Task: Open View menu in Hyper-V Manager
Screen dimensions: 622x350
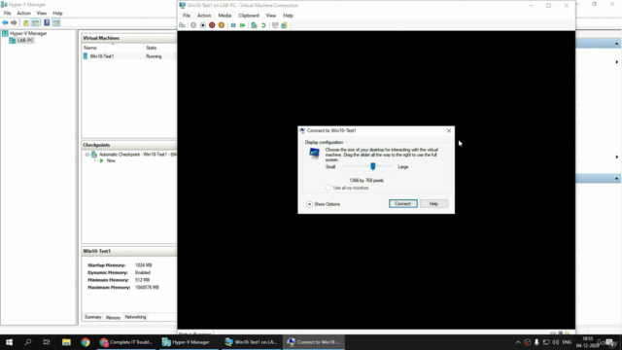Action: click(x=41, y=13)
